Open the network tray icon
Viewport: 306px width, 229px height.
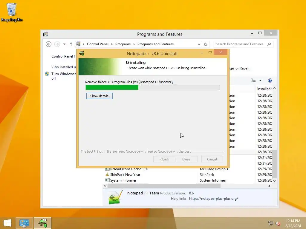click(x=271, y=223)
